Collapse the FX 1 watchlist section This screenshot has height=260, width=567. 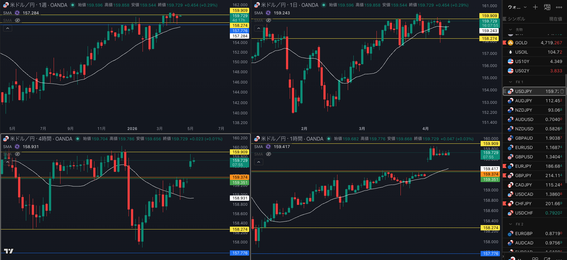(x=511, y=82)
